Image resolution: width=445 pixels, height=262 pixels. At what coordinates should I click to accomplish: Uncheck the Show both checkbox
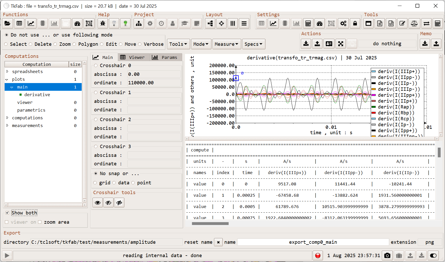(7, 213)
